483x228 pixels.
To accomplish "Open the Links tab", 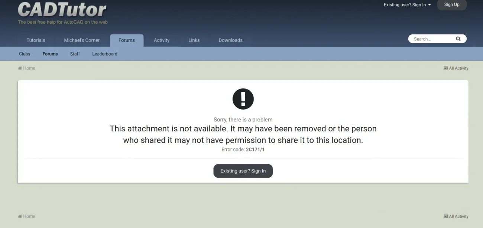I will pos(194,40).
